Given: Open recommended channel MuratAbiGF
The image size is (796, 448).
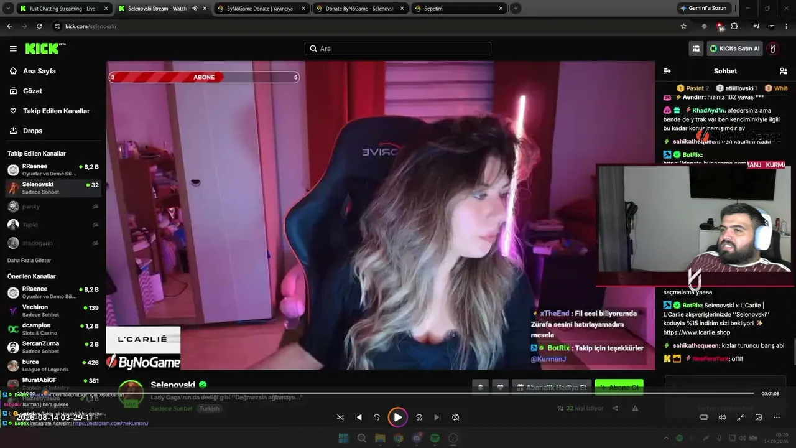Looking at the screenshot, I should point(53,383).
